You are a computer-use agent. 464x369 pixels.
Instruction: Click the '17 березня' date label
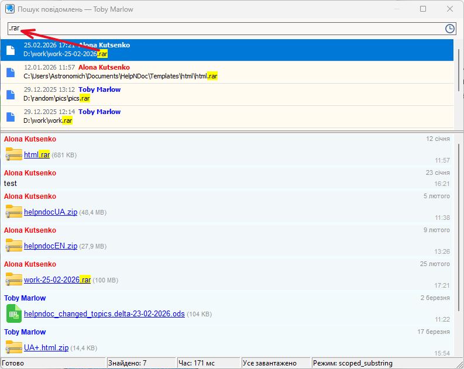click(434, 332)
